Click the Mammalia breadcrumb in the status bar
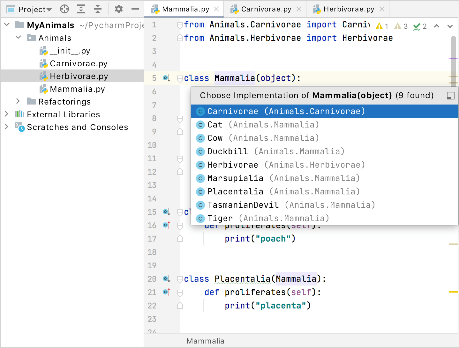The width and height of the screenshot is (459, 348). (205, 341)
